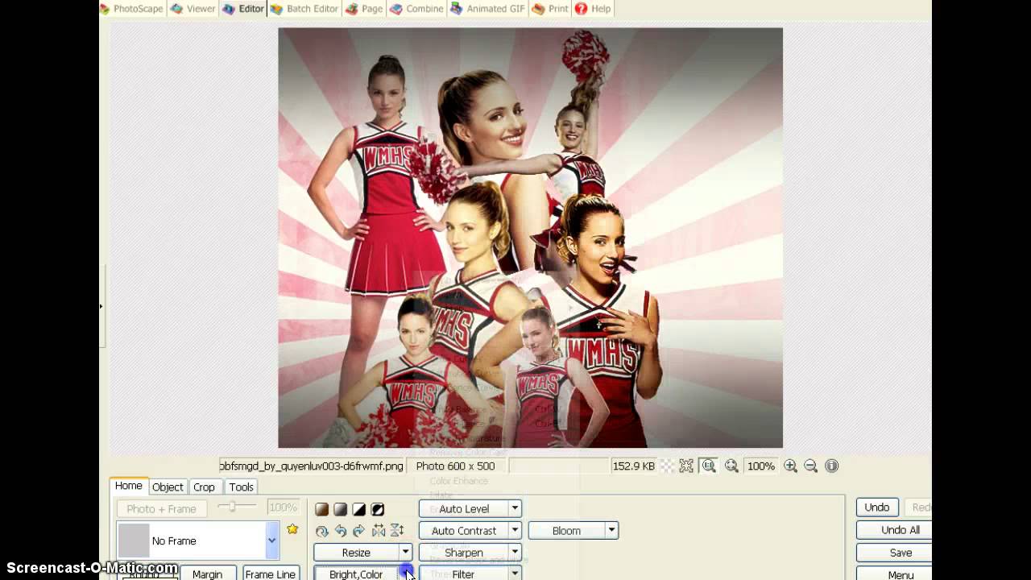Click the Filter button

pyautogui.click(x=464, y=574)
